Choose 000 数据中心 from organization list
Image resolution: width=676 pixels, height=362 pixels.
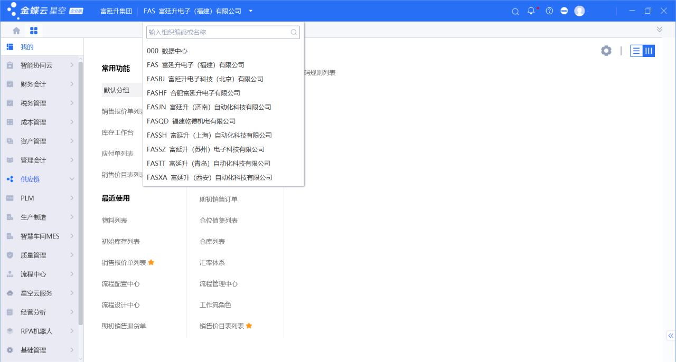[x=167, y=51]
